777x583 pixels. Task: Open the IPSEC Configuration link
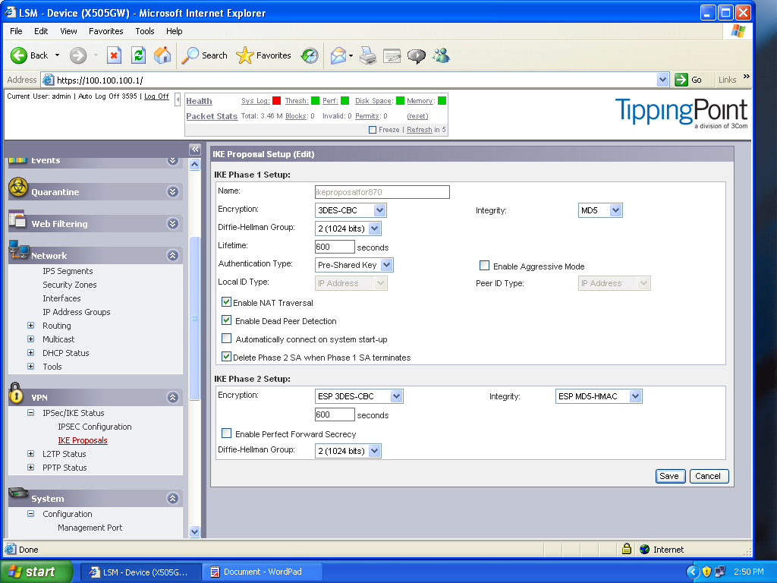point(95,427)
